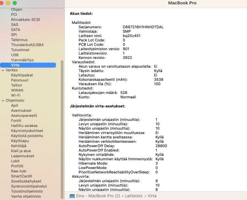This screenshot has height=200, width=247.
Task: Click the sidebar vertical scrollbar
Action: pyautogui.click(x=62, y=130)
